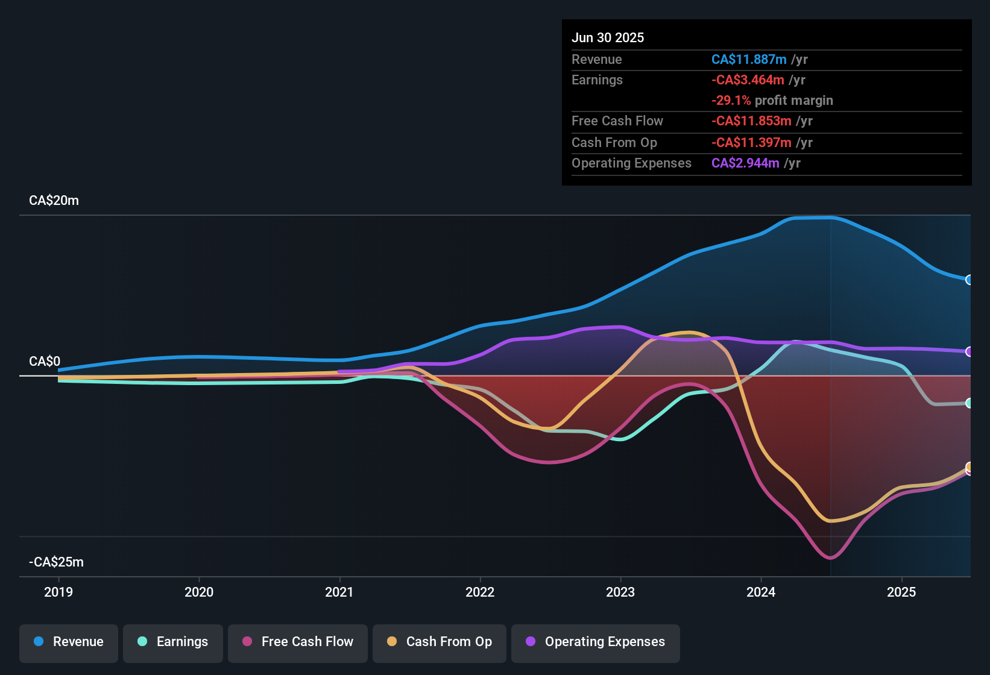Click the 2024 year axis label
The width and height of the screenshot is (990, 675).
tap(761, 592)
